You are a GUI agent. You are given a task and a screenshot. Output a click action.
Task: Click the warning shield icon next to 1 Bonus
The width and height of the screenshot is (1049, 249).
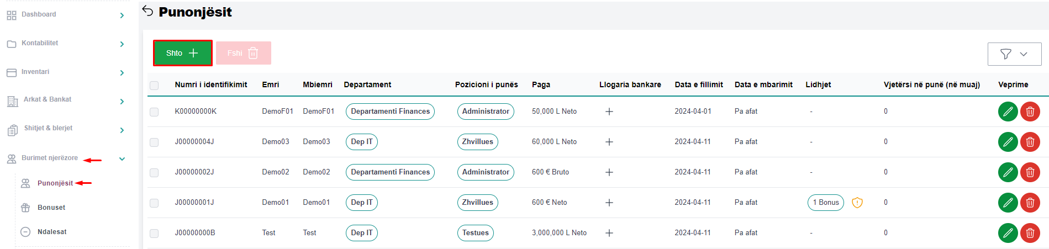coord(857,203)
